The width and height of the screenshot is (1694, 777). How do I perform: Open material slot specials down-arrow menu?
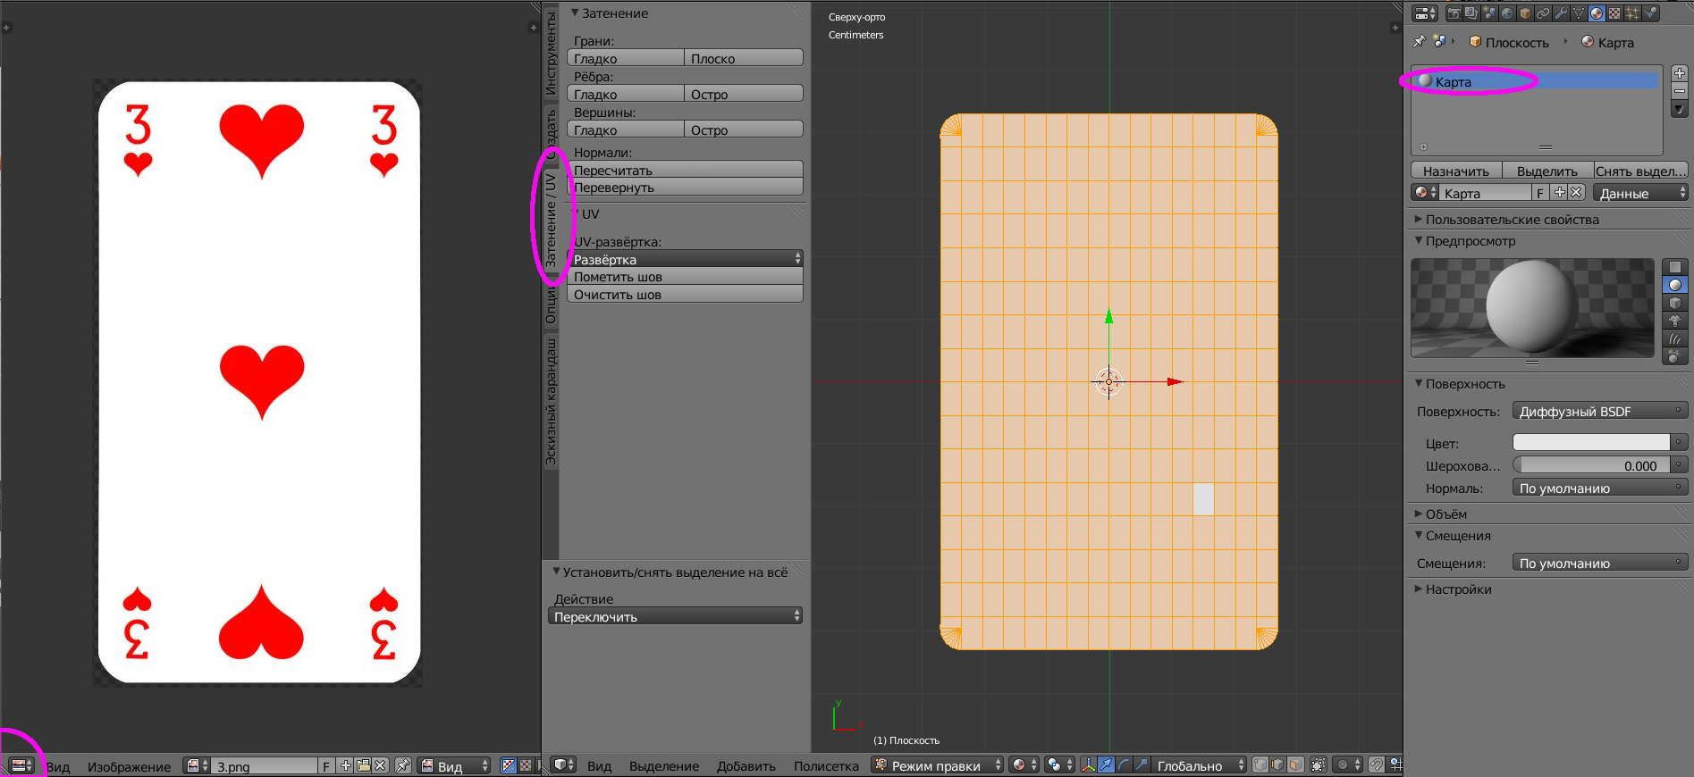[1679, 109]
